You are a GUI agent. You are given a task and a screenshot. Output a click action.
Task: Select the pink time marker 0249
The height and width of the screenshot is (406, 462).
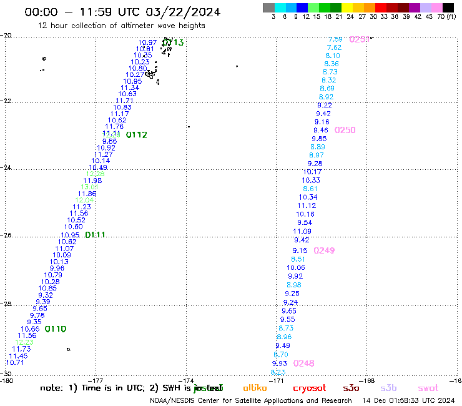coord(324,250)
